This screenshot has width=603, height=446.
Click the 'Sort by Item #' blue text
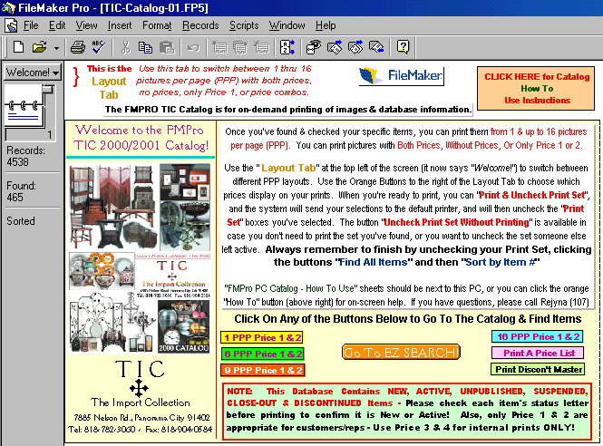(x=501, y=262)
